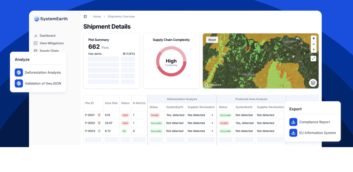Viewport: 353px width, 172px height.
Task: Click the 662 Plots count
Action: point(99,47)
